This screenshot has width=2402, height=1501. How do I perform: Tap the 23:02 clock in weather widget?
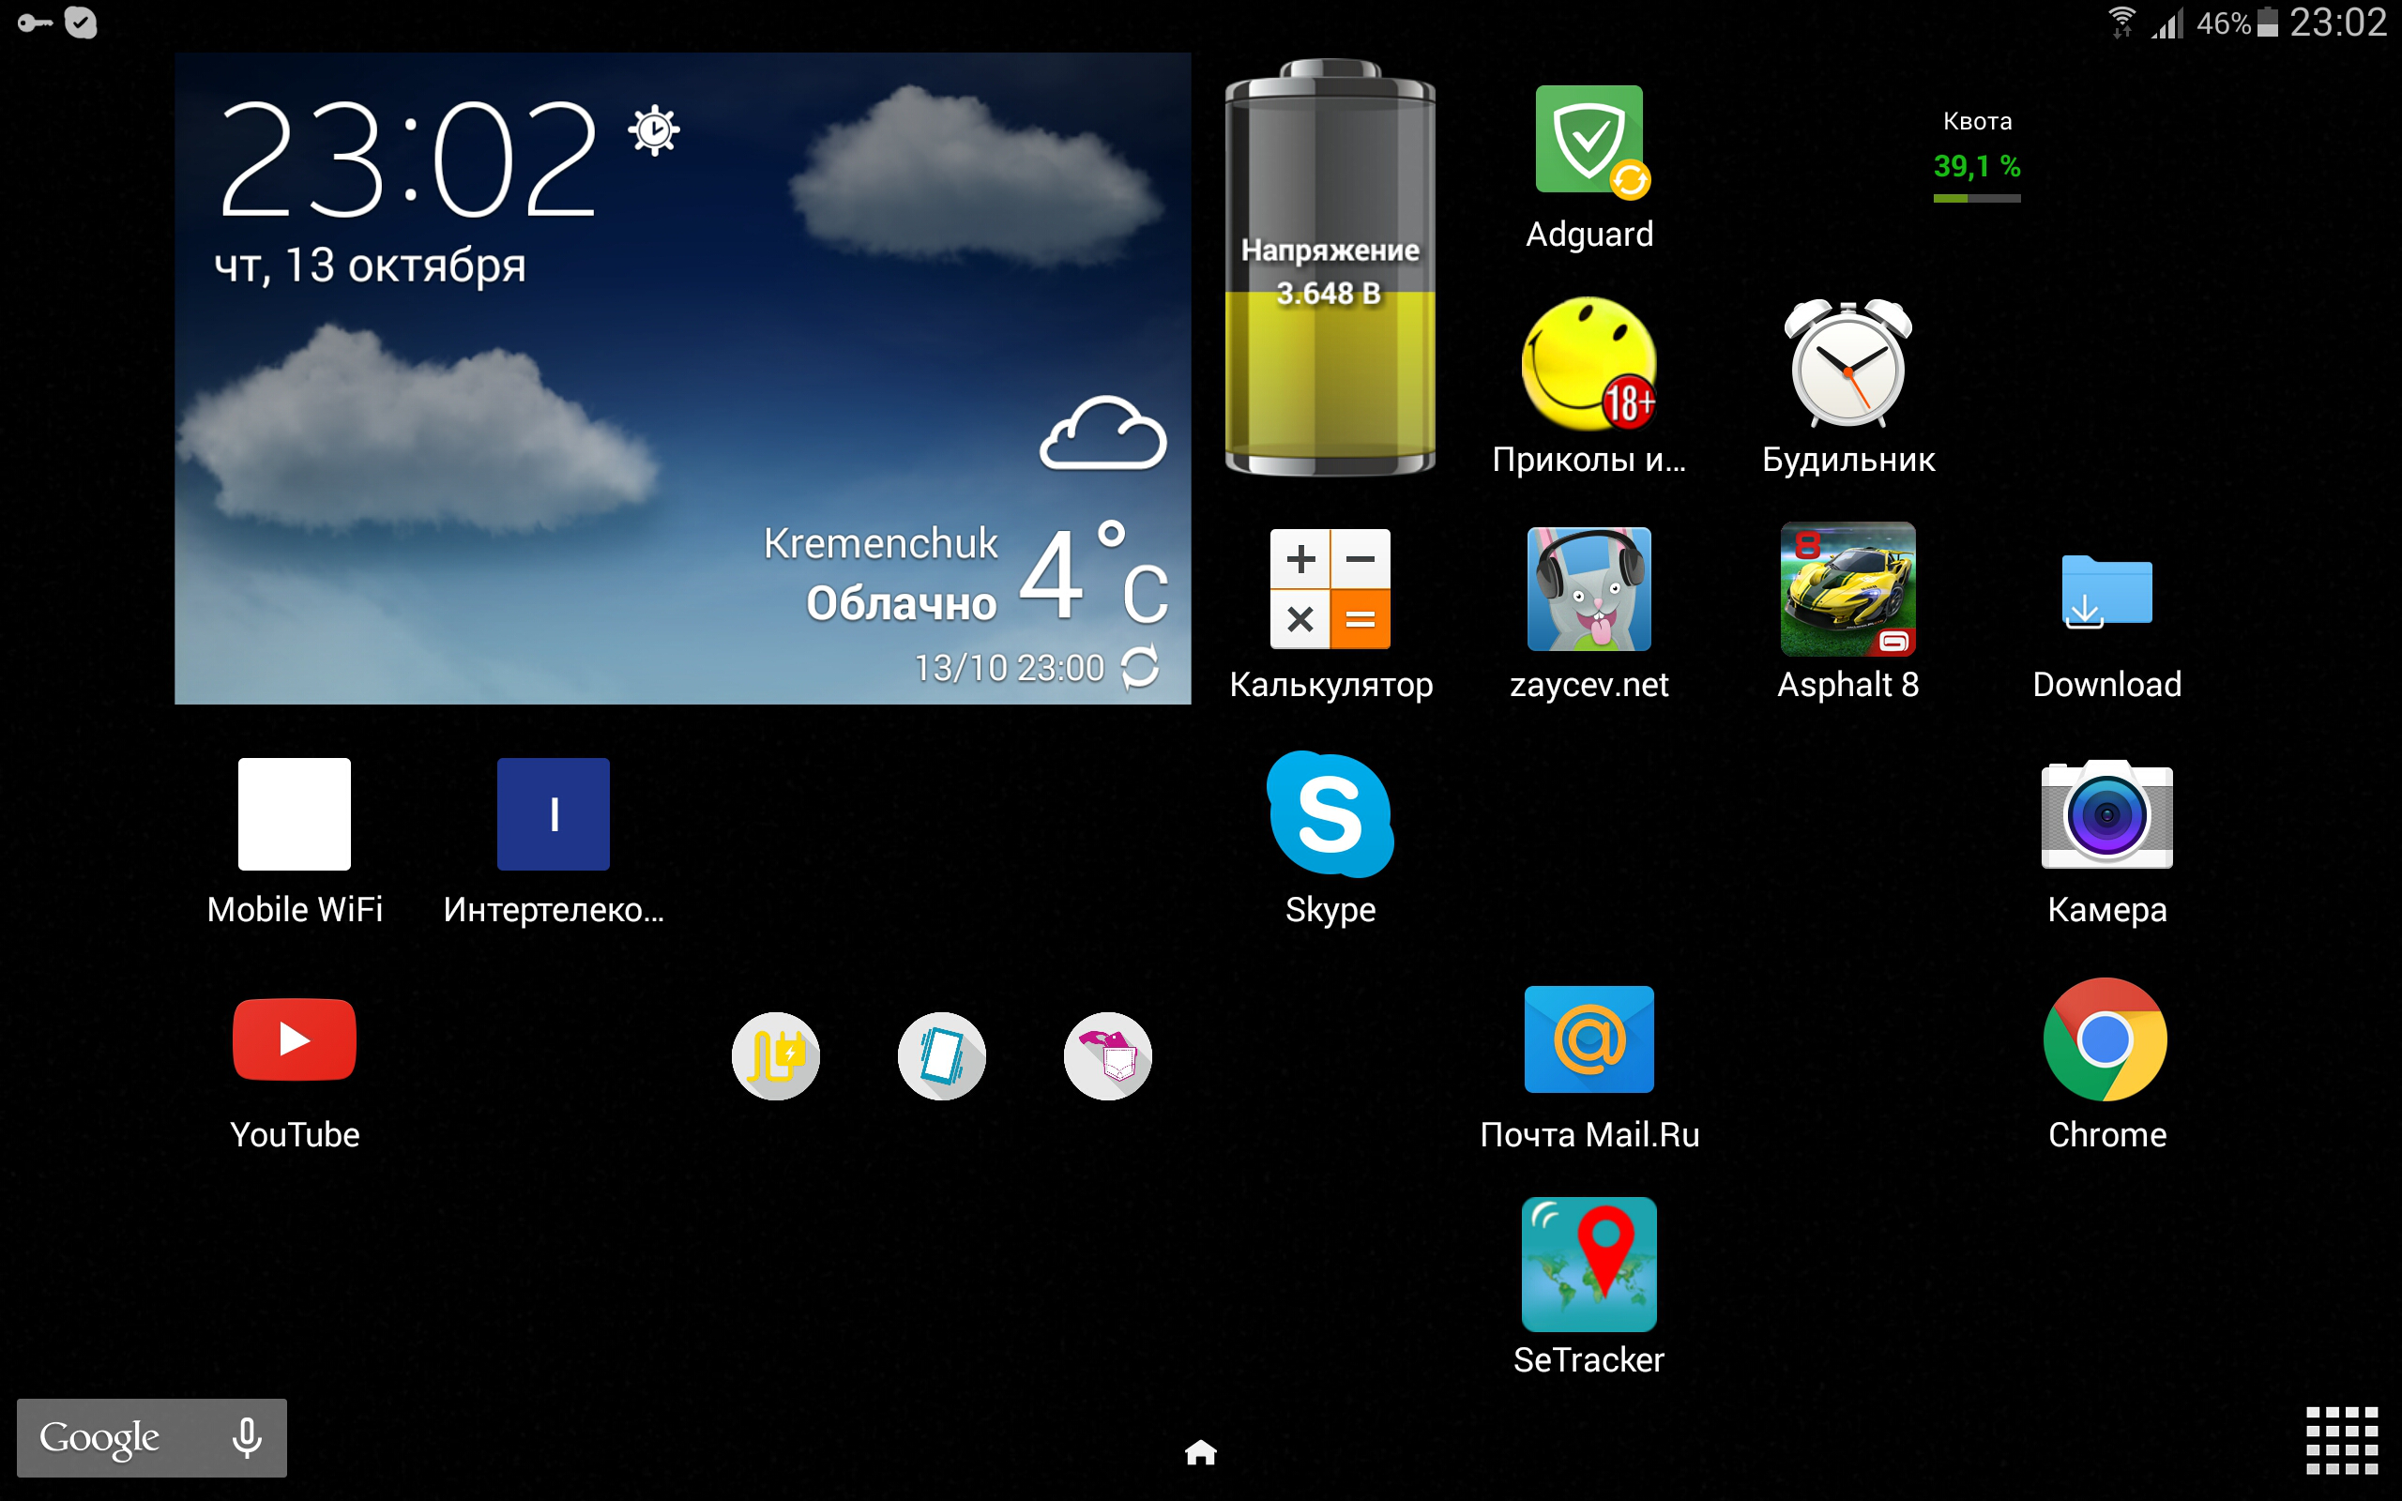[x=408, y=159]
